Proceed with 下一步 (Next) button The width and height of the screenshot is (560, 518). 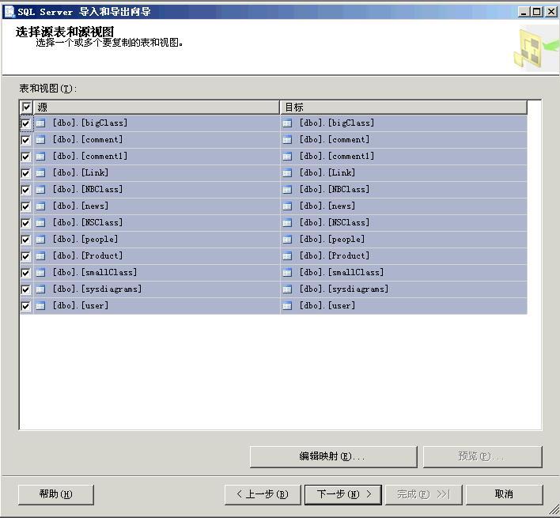coord(343,494)
